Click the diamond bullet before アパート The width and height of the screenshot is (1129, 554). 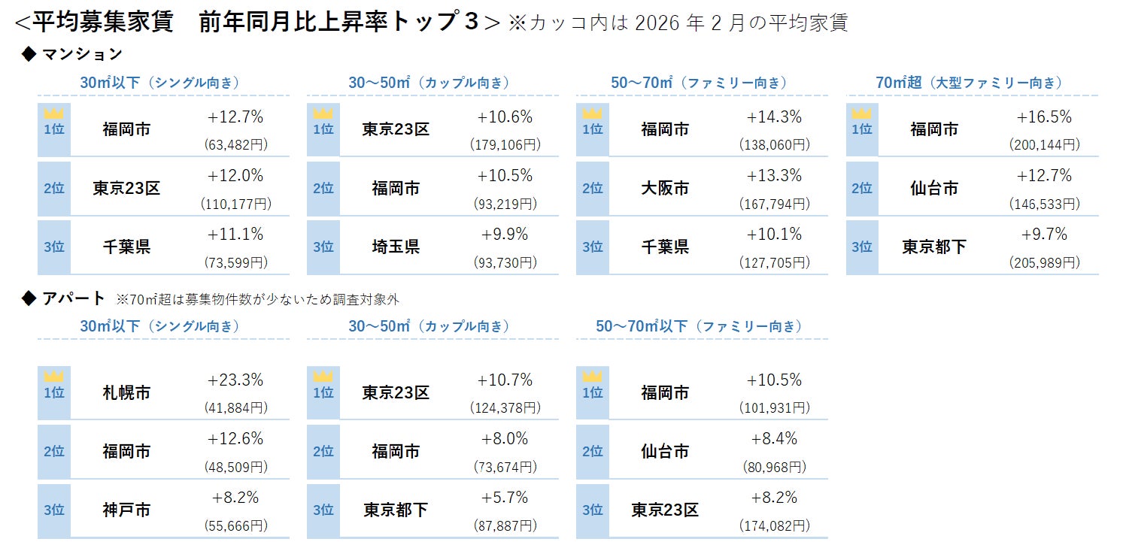pyautogui.click(x=29, y=298)
